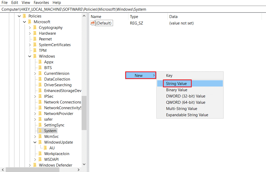Expand the Windows Defender key
The width and height of the screenshot is (266, 172).
tap(30, 165)
